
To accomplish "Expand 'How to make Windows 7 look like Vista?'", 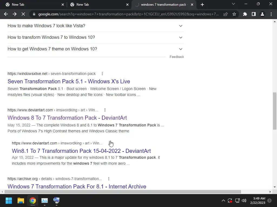I will (96, 26).
